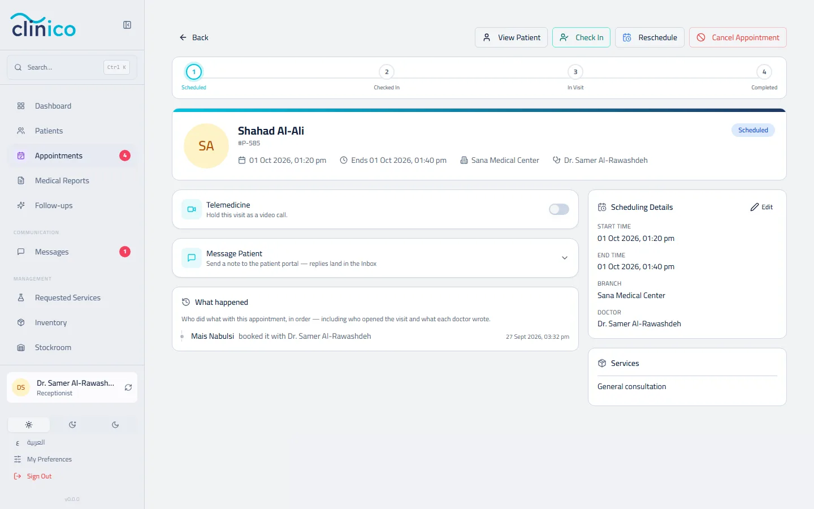Click step 3 In Visit circle
This screenshot has width=814, height=509.
point(575,72)
